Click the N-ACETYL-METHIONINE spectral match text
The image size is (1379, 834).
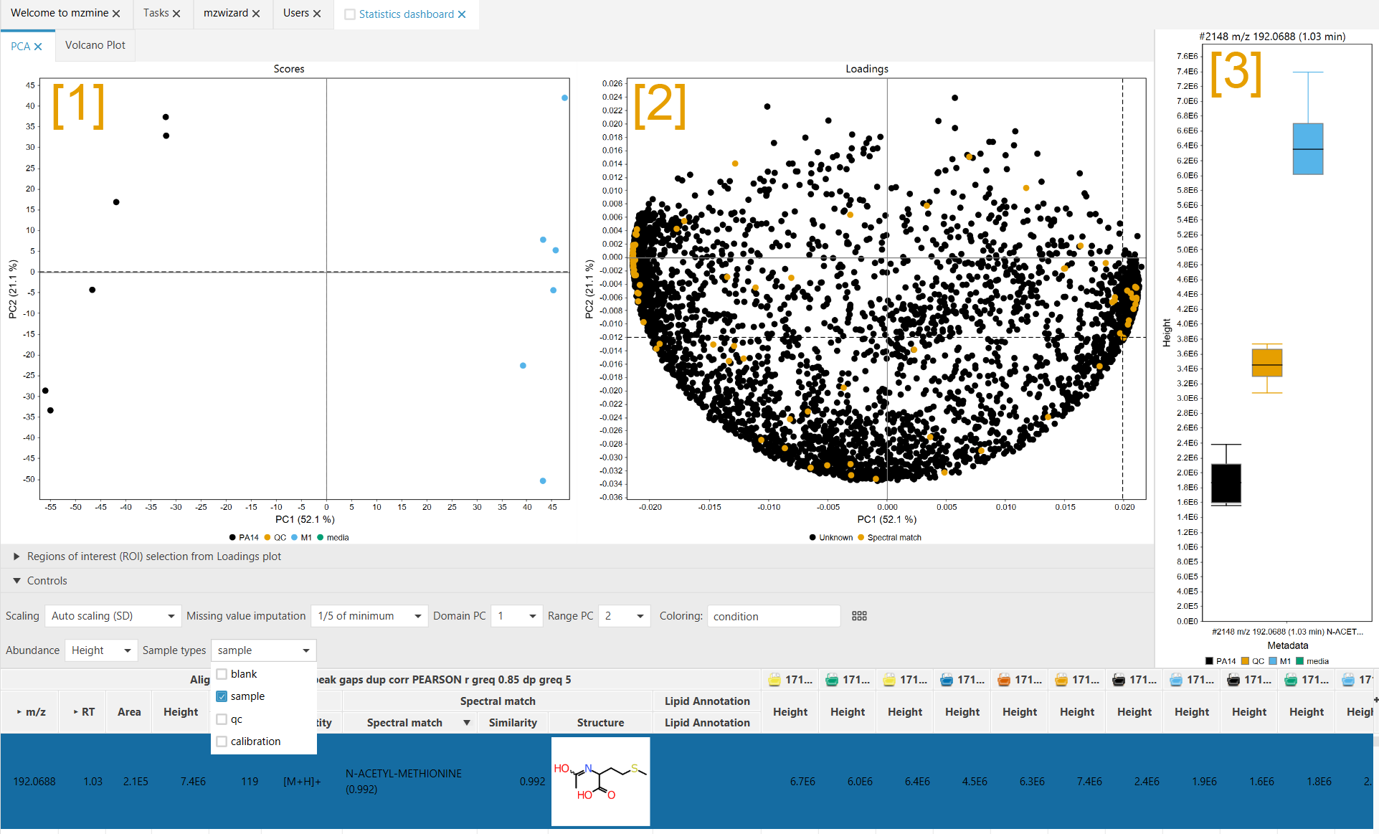404,774
